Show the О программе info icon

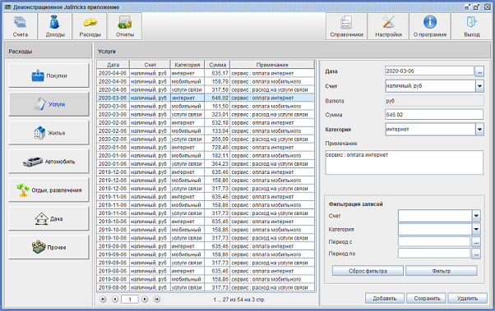point(430,22)
